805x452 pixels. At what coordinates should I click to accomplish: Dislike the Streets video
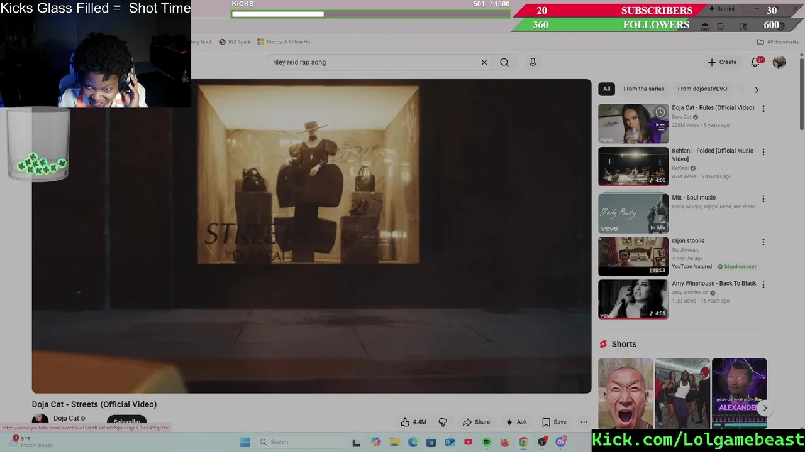(x=443, y=422)
